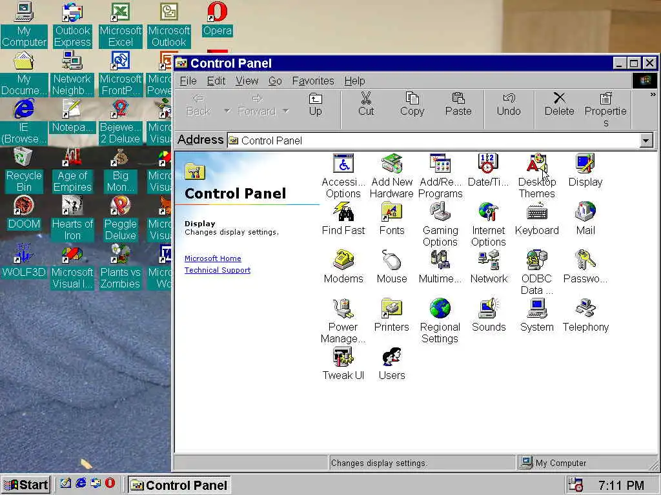Launch Internet Explorer from quick launch
The width and height of the screenshot is (661, 495).
point(81,483)
